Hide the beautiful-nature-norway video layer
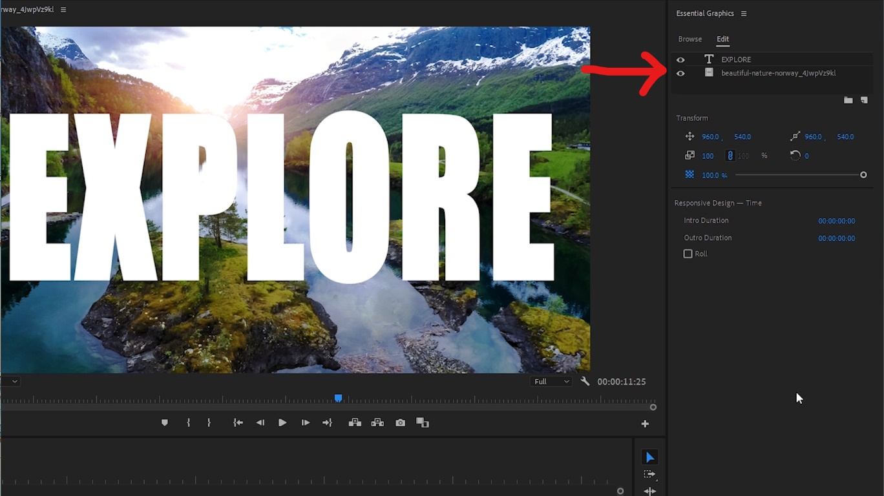This screenshot has height=496, width=884. pyautogui.click(x=680, y=74)
